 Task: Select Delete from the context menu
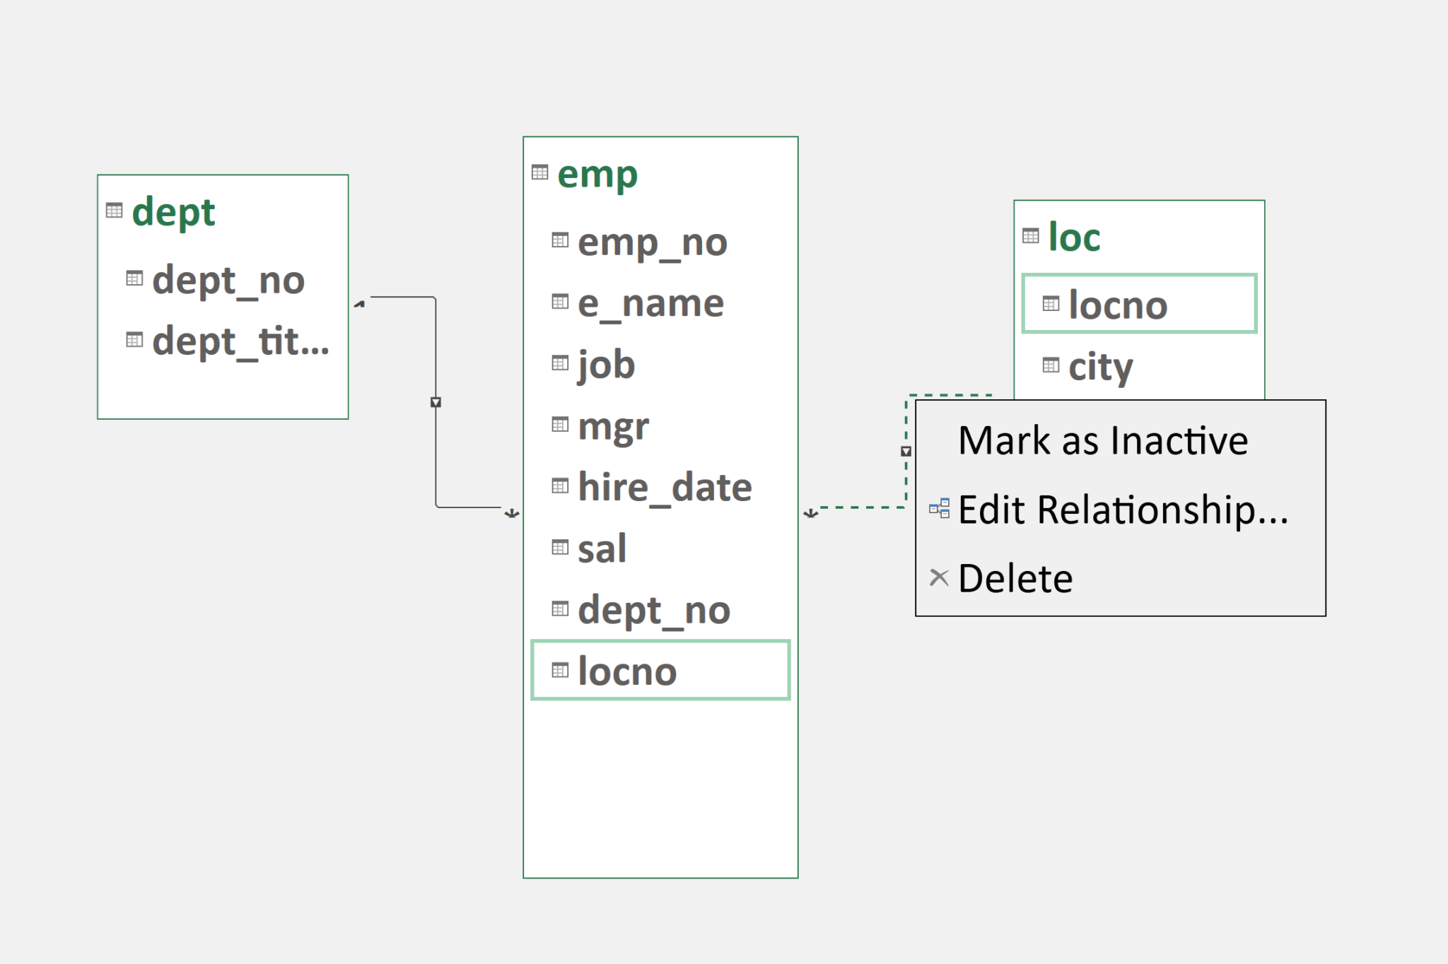pyautogui.click(x=1016, y=577)
